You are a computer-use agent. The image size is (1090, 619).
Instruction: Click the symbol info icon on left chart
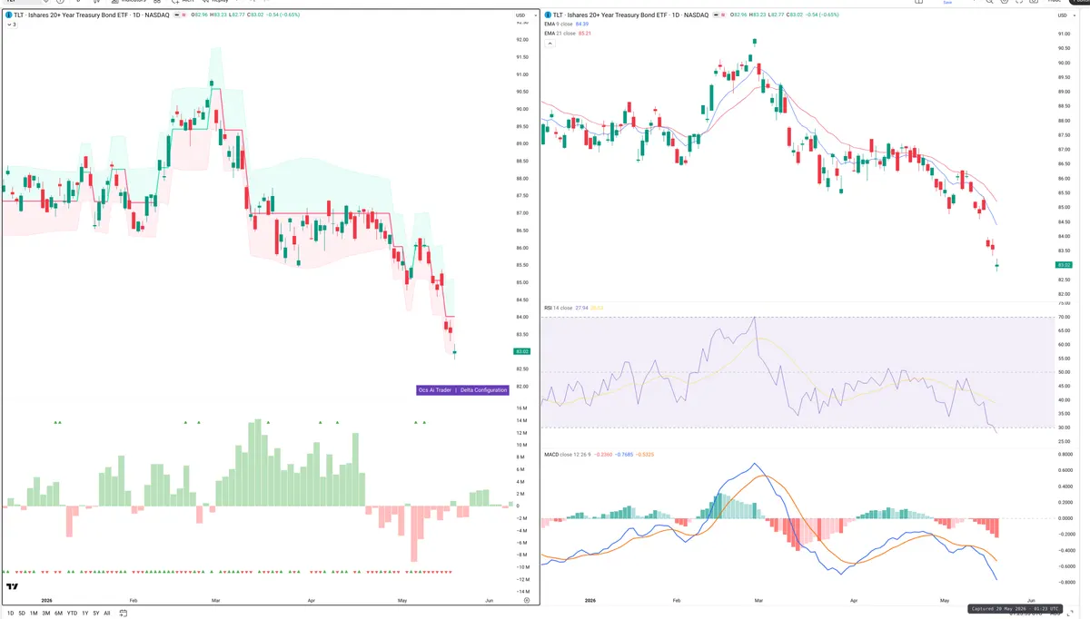point(9,15)
